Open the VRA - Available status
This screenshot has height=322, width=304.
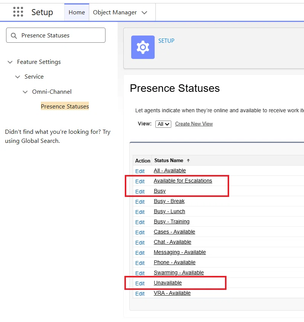pos(172,293)
